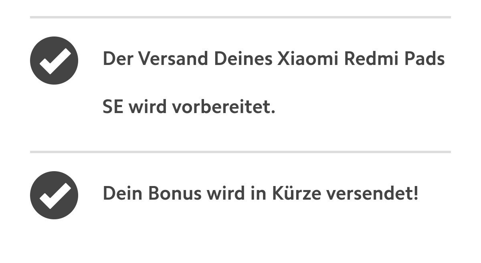Click the divider line above the shipping status
The width and height of the screenshot is (481, 263).
[x=240, y=17]
